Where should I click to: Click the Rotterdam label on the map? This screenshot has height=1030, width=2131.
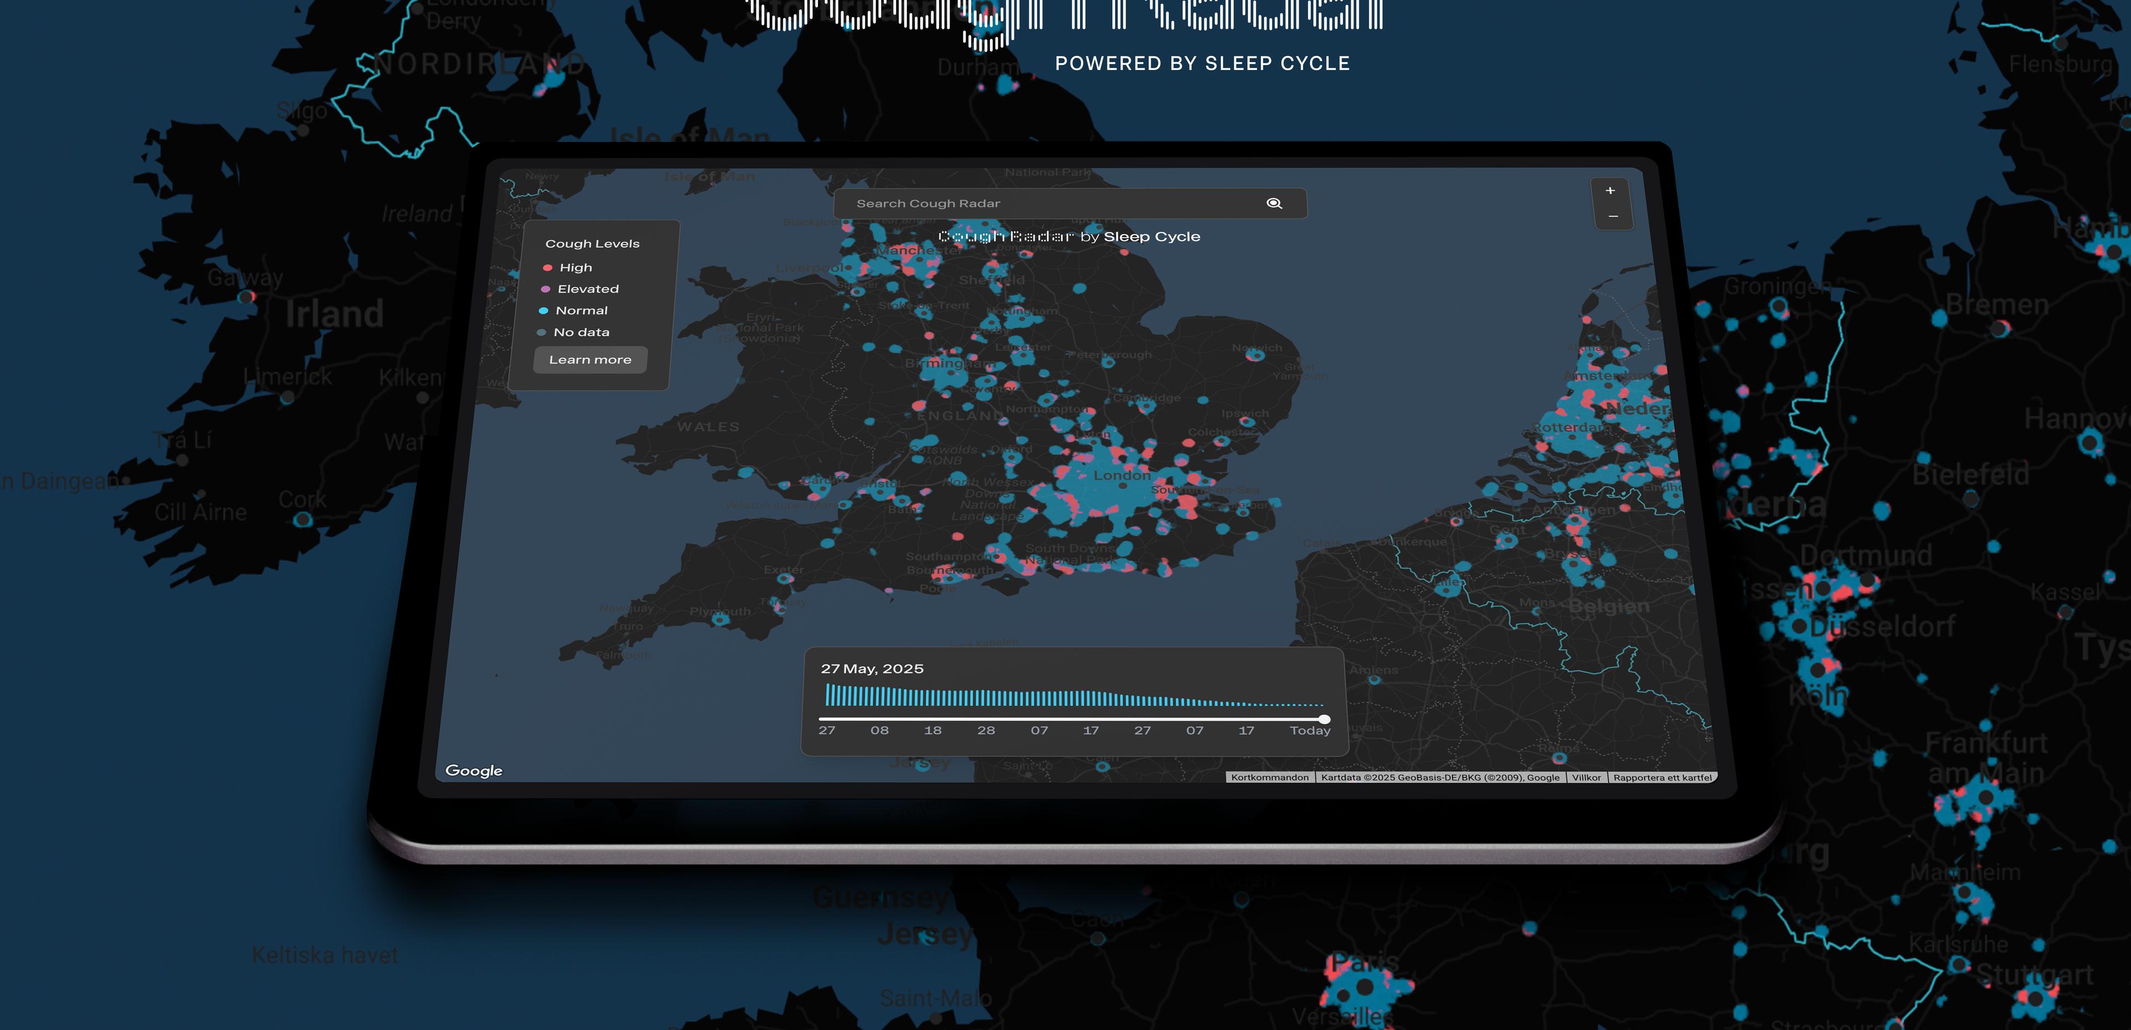(x=1573, y=428)
